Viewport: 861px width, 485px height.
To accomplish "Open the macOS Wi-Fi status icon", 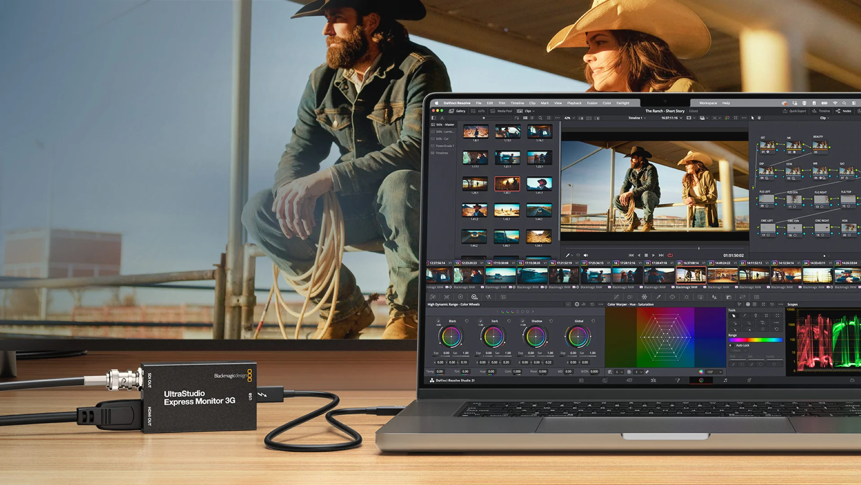I will coord(835,103).
